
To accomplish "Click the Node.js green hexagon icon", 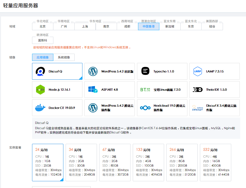I will 40,90.
